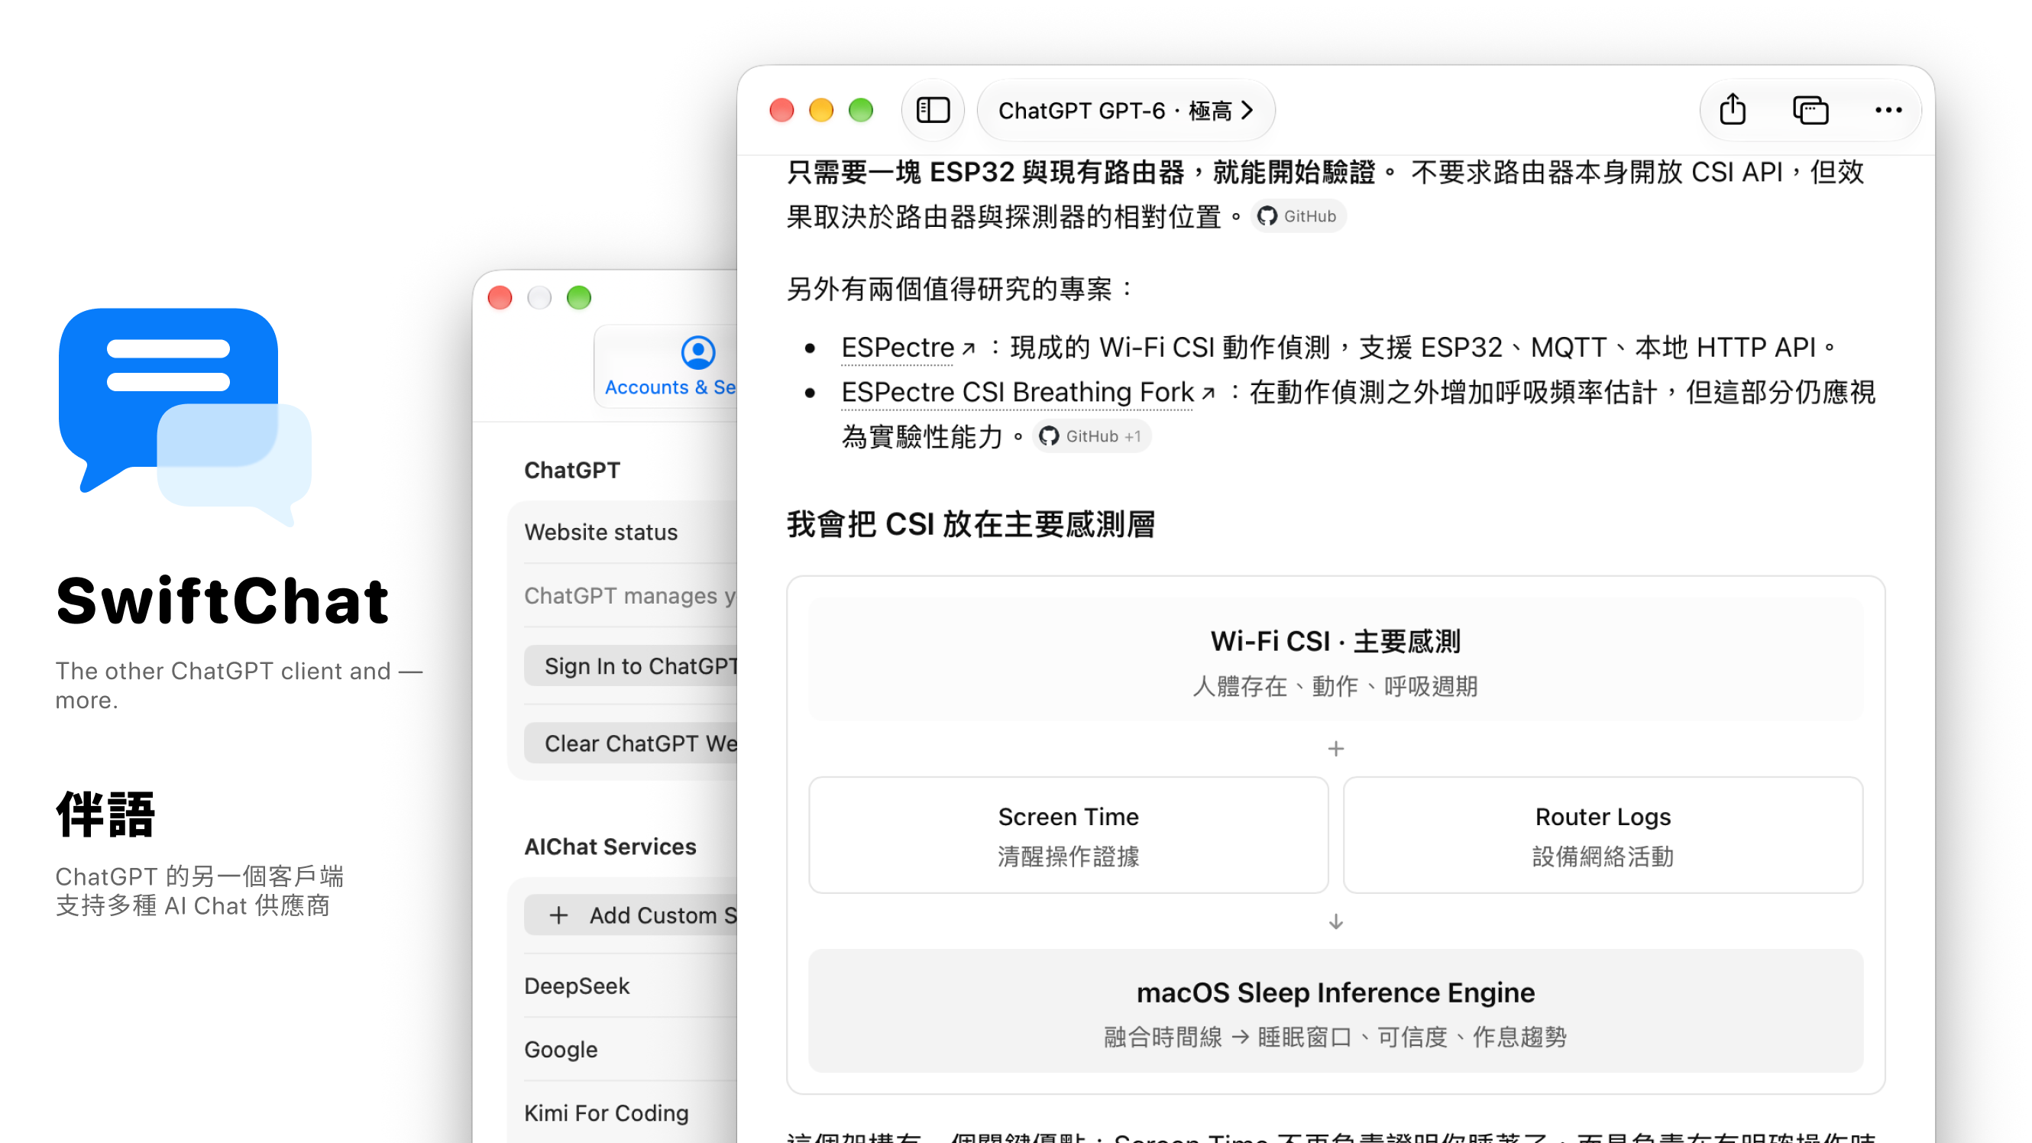Click the macOS Sleep Inference Engine card
This screenshot has width=2032, height=1143.
pos(1335,1011)
